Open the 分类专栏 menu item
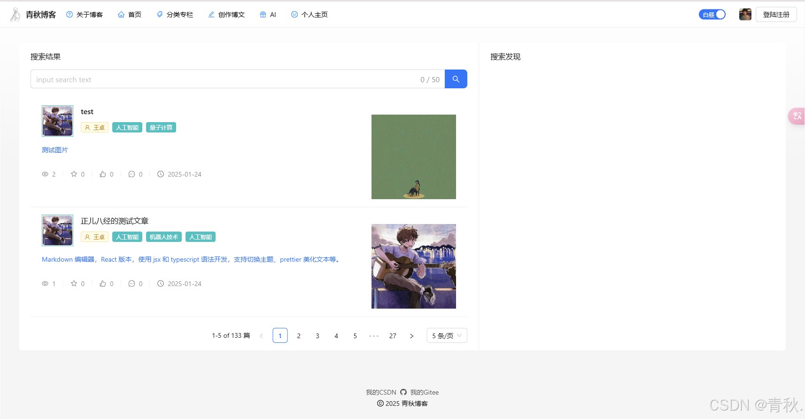This screenshot has width=805, height=419. pyautogui.click(x=175, y=15)
